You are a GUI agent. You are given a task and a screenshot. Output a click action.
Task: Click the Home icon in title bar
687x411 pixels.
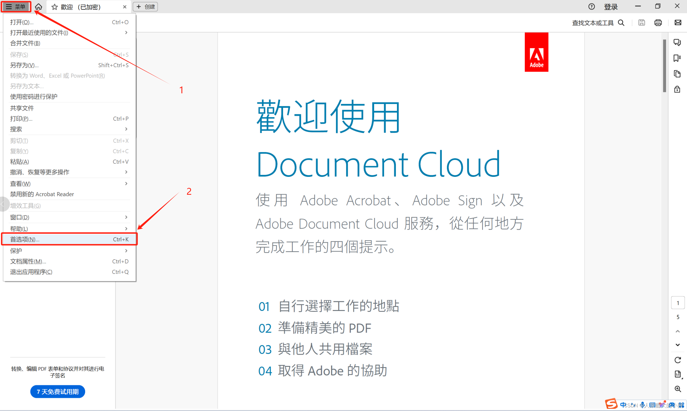point(39,7)
